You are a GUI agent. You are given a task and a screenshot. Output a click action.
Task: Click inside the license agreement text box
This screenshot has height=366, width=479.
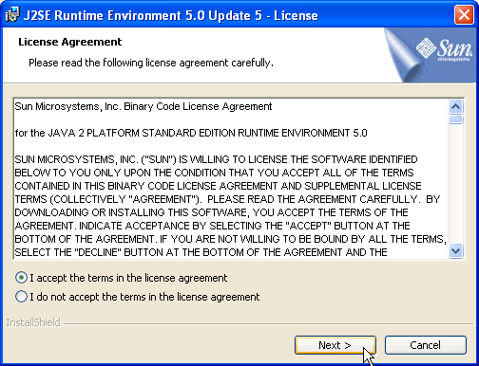[x=231, y=179]
